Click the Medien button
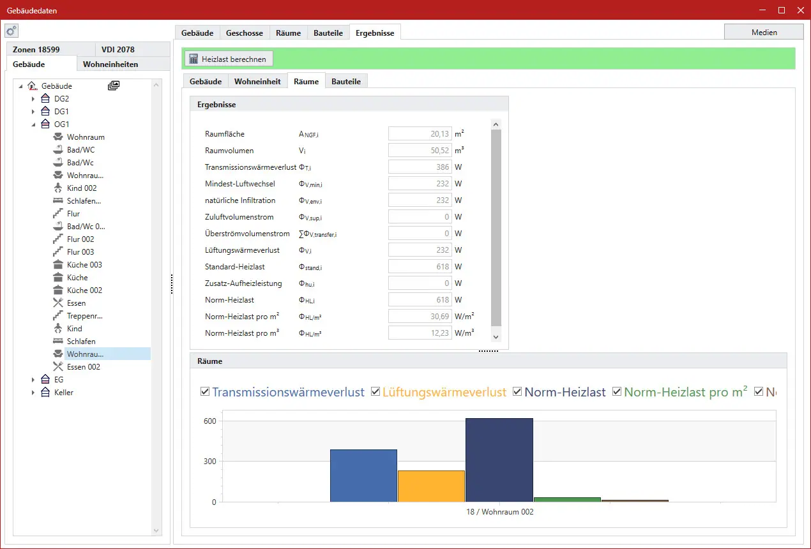811x549 pixels. coord(764,32)
